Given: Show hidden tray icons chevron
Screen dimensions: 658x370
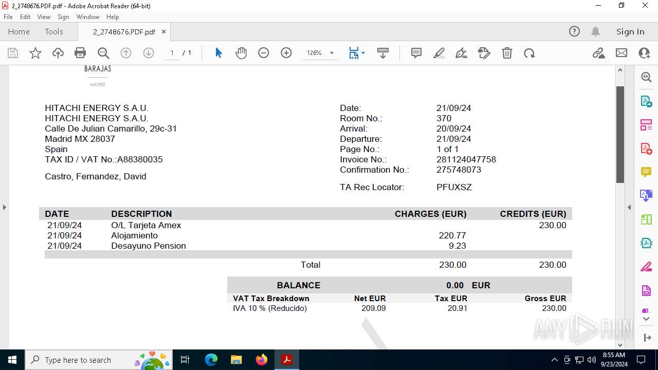Looking at the screenshot, I should (x=554, y=360).
